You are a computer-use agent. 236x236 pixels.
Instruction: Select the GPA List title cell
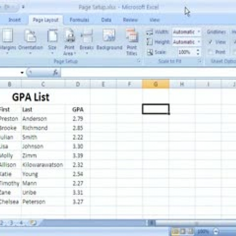(31, 97)
